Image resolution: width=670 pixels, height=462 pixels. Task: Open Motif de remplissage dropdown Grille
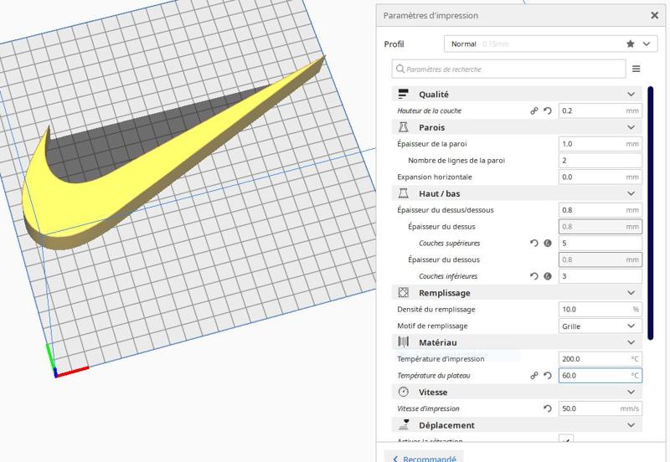click(600, 326)
